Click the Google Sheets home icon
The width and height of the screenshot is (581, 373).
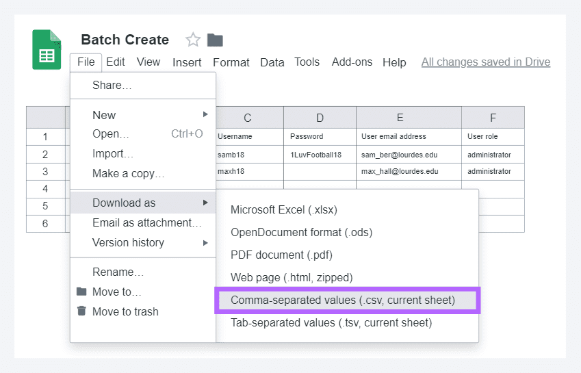47,50
